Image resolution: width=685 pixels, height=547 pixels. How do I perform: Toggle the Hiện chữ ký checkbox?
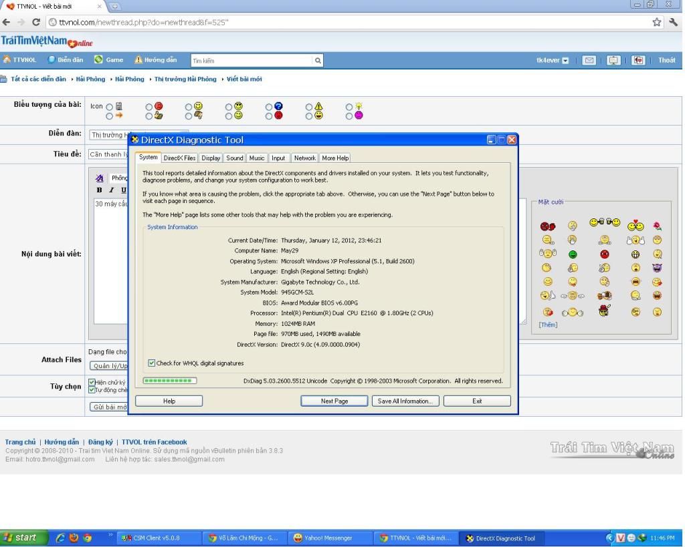92,382
